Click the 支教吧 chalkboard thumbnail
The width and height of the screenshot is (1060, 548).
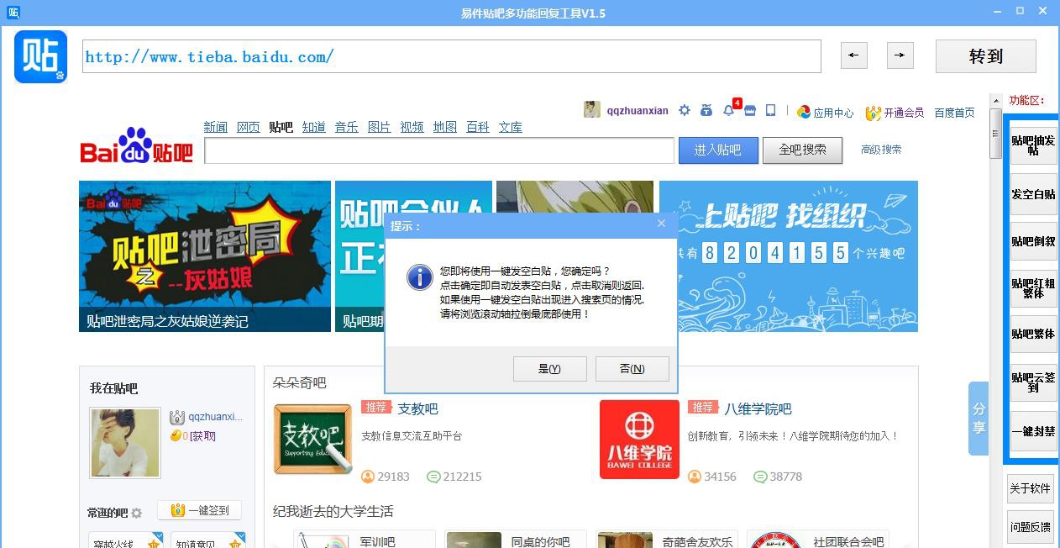coord(313,440)
